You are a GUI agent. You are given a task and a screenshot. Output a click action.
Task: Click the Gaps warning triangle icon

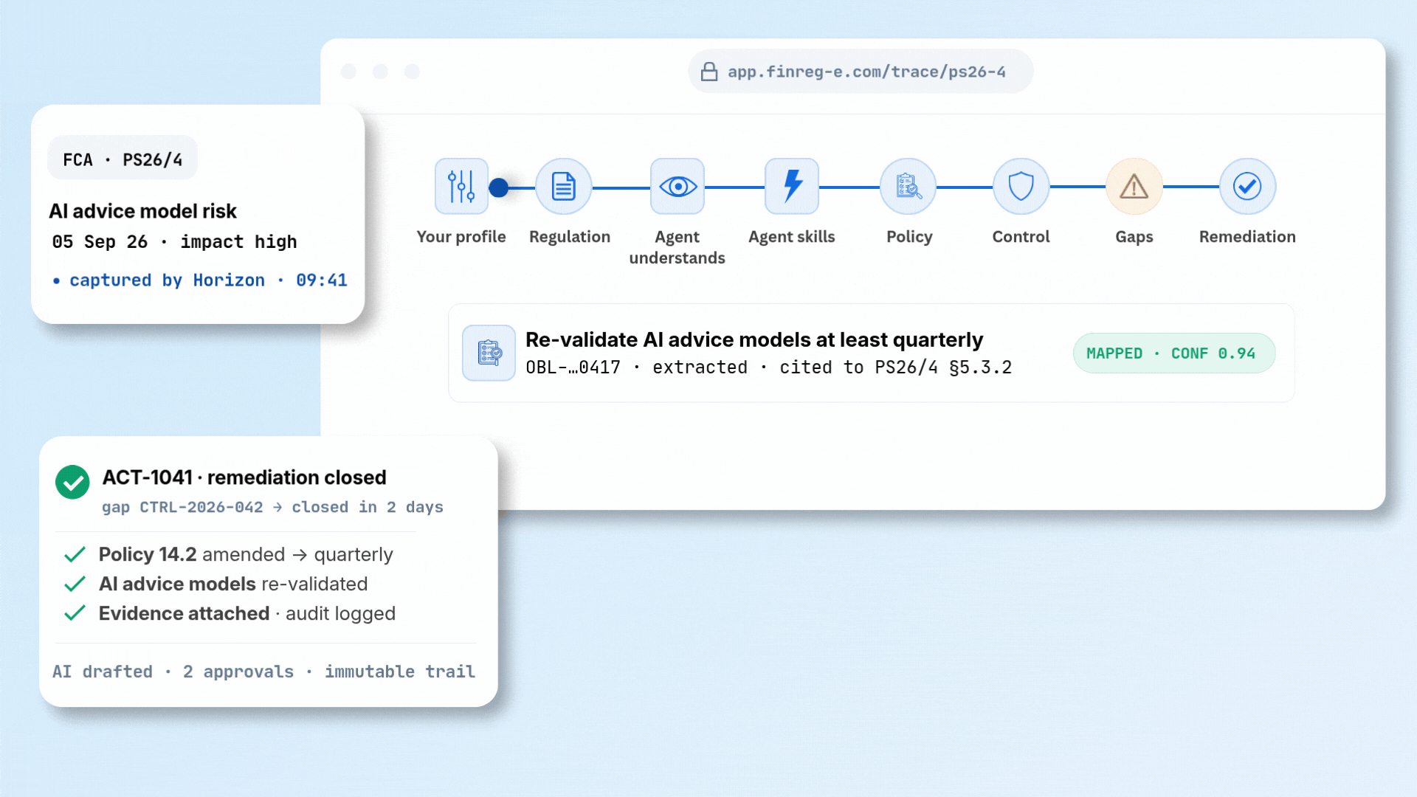click(1134, 186)
